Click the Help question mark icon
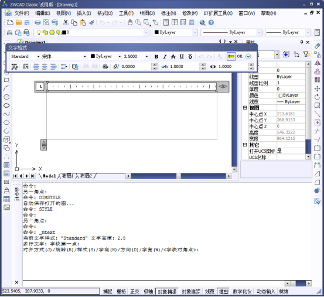Image resolution: width=324 pixels, height=297 pixels. coord(211,22)
